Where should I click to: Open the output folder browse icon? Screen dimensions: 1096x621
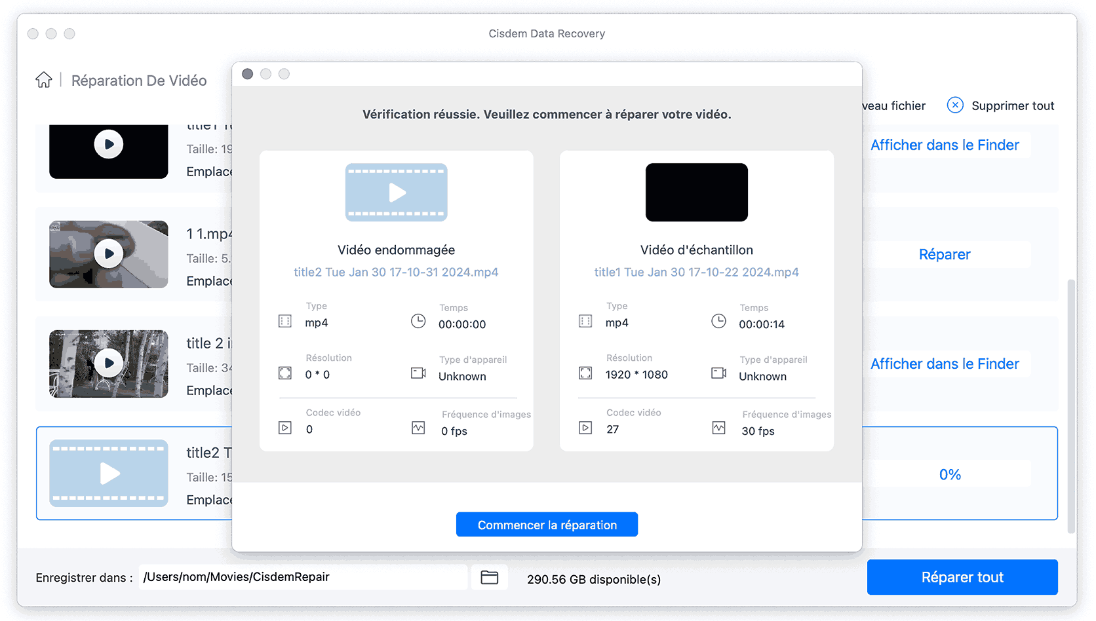click(x=489, y=577)
